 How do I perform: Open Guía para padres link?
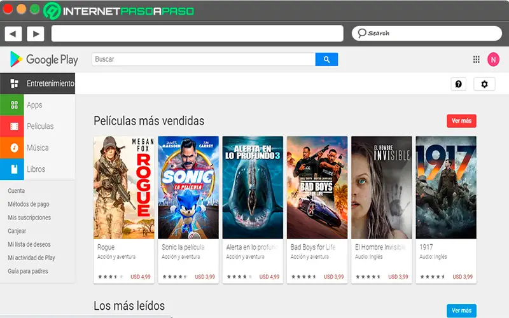28,271
